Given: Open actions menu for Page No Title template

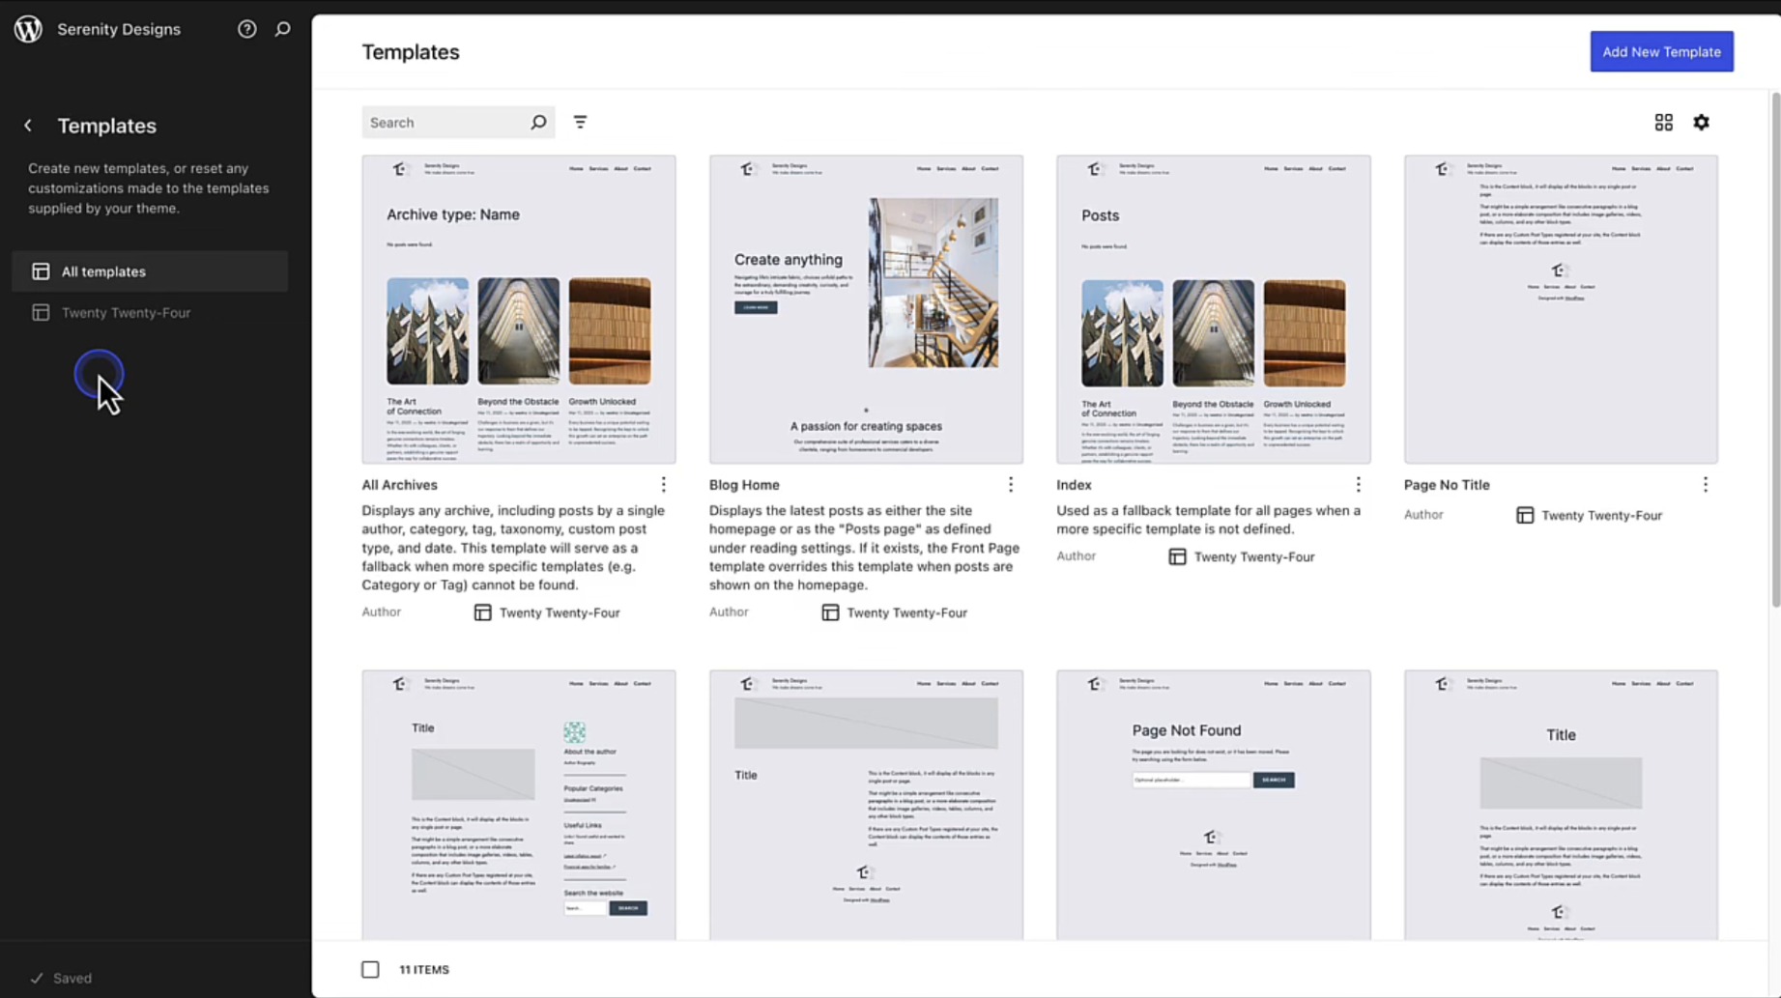Looking at the screenshot, I should point(1705,484).
